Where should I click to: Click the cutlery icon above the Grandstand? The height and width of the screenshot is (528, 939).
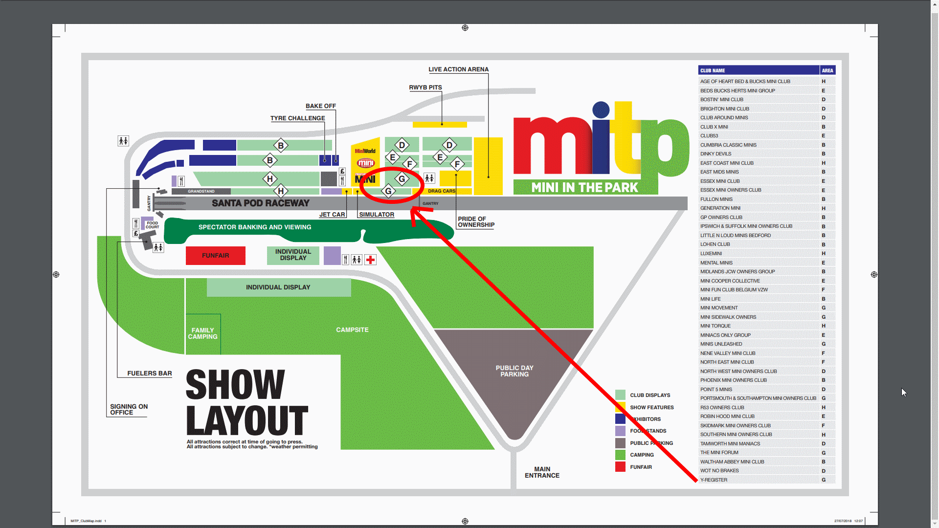[x=181, y=181]
